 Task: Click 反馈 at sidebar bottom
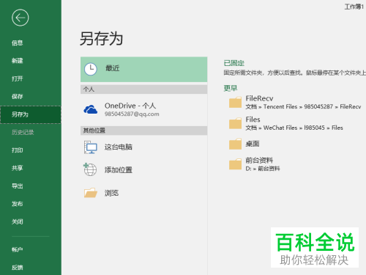17,268
